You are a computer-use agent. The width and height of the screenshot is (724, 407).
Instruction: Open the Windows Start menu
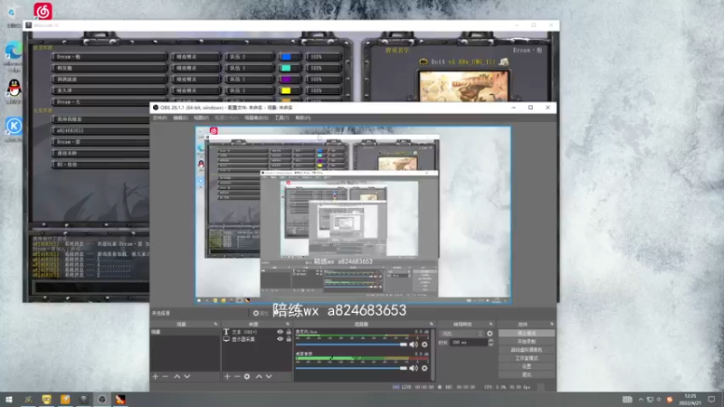[9, 400]
